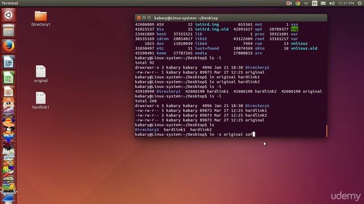
Task: Open the keyboard input source indicator
Action: pyautogui.click(x=315, y=3)
